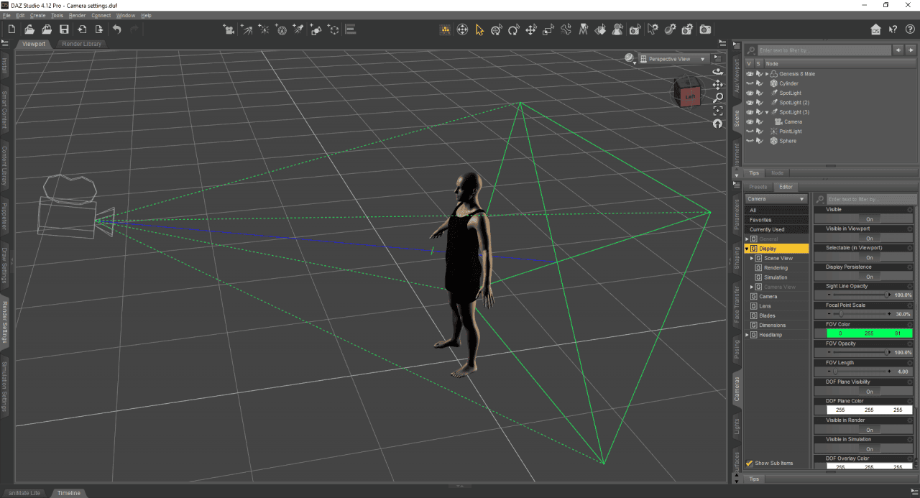Select the Universal Manipulator tool icon
This screenshot has width=920, height=498.
[x=462, y=29]
